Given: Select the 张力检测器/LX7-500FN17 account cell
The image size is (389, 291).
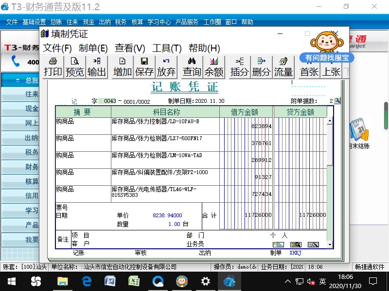Looking at the screenshot, I should 165,143.
